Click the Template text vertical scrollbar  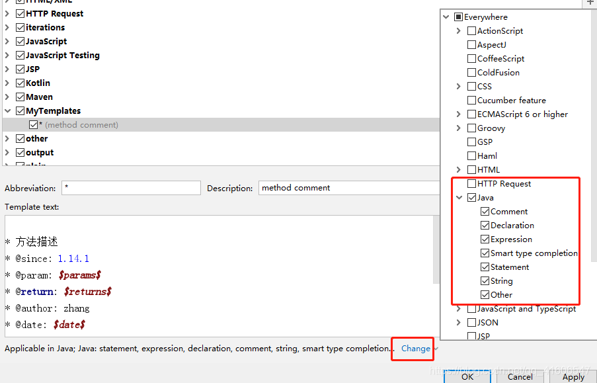tap(436, 249)
